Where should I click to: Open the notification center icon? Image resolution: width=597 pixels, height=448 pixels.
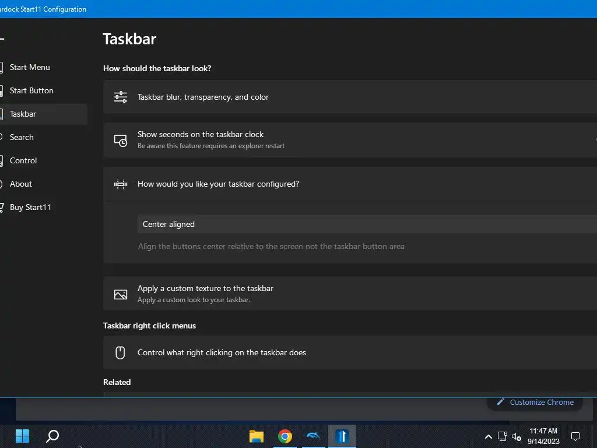pos(575,436)
